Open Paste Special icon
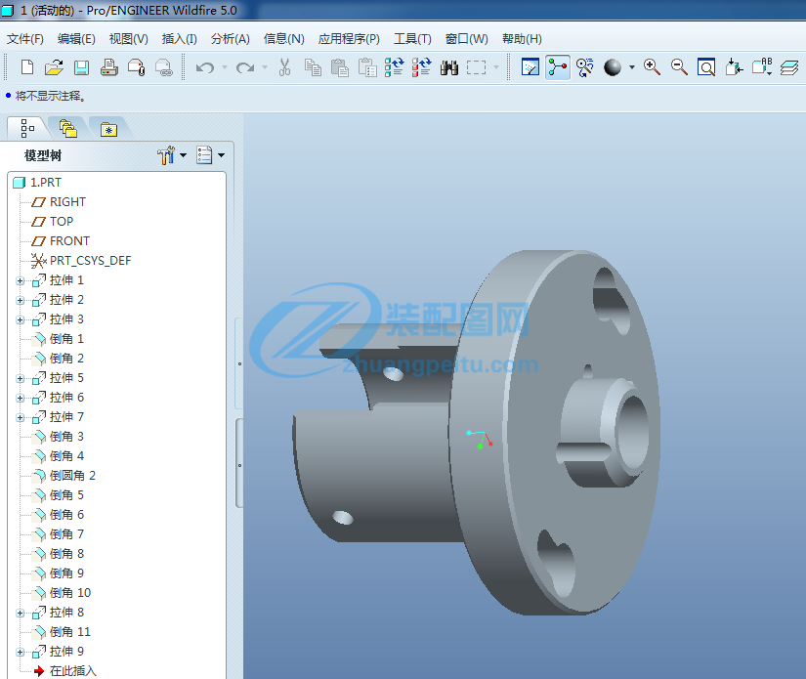806x679 pixels. click(x=367, y=67)
